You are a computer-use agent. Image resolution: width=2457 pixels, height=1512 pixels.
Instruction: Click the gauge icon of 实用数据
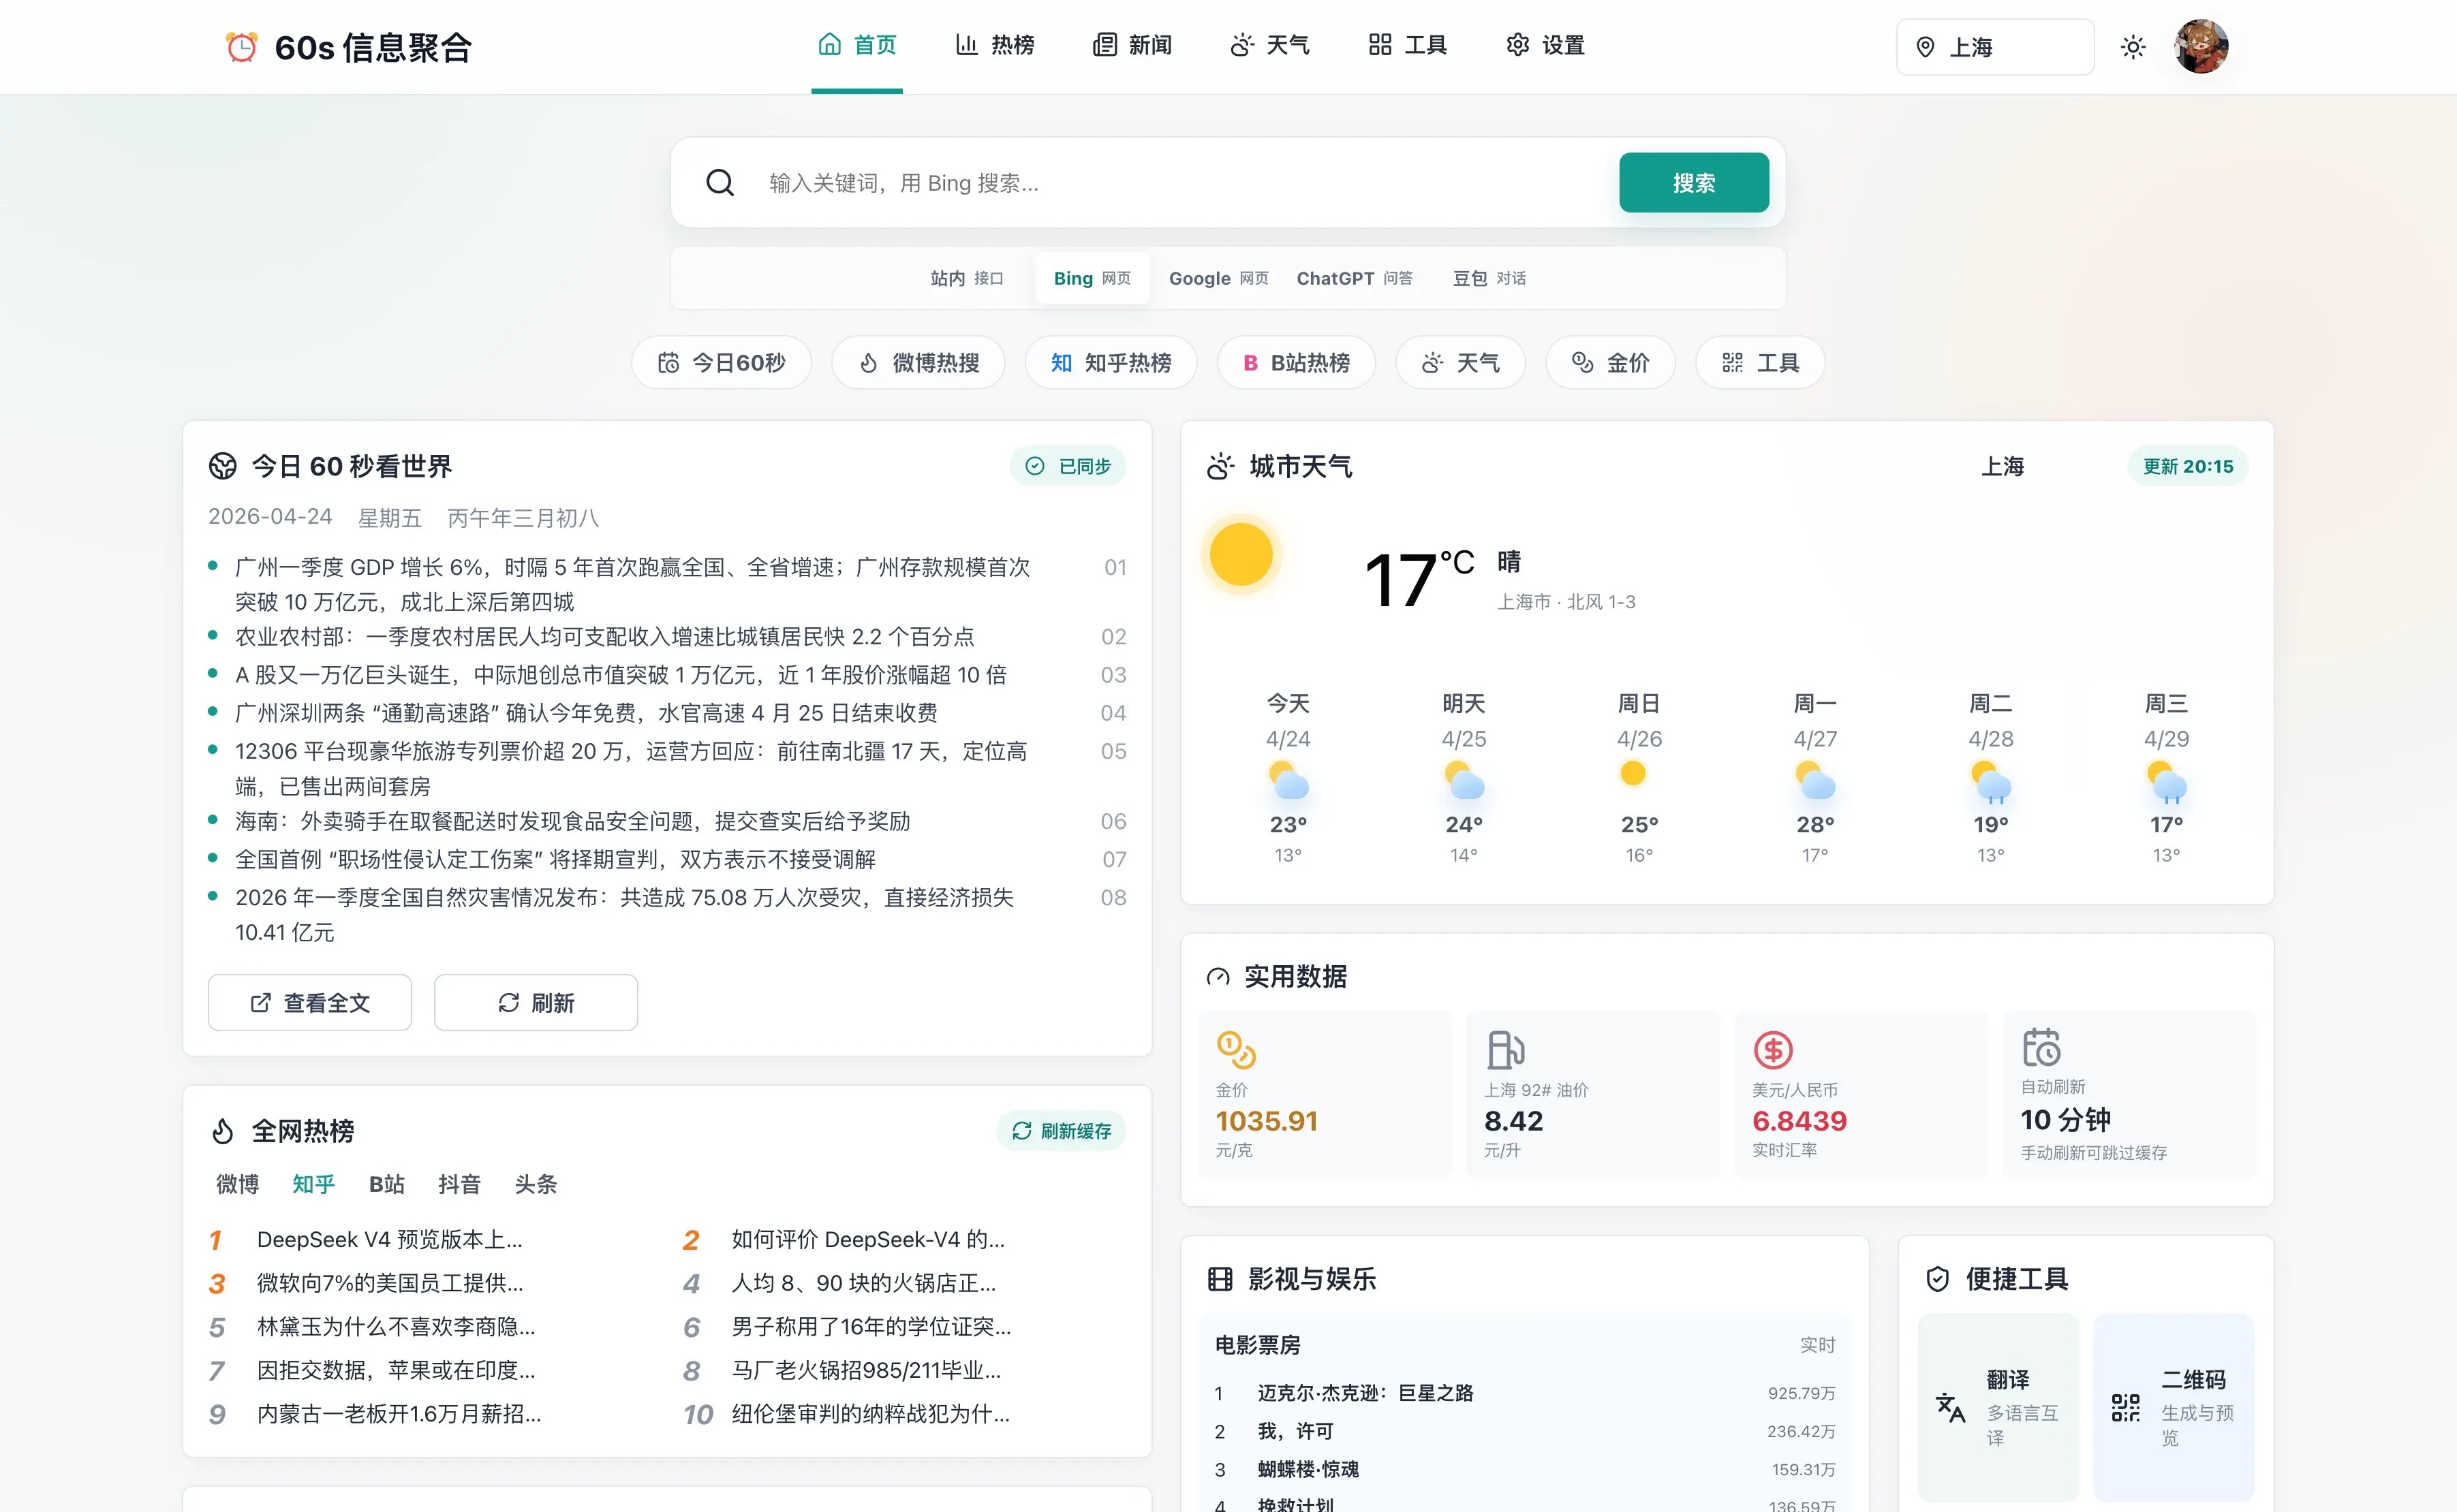[x=1218, y=977]
